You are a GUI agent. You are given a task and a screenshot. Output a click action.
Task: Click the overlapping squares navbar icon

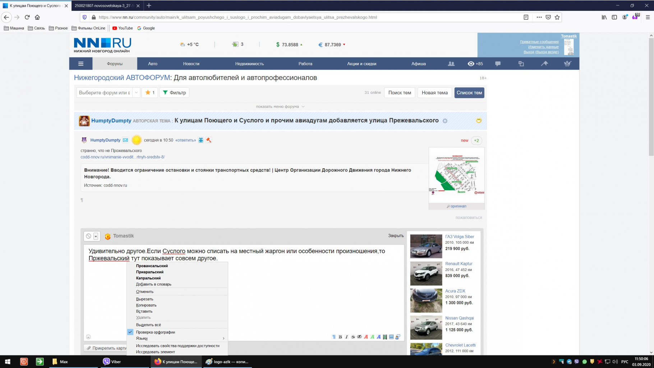tap(521, 64)
